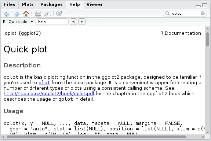211x141 pixels.
Task: Focus the find-in-topic field containing 'help'
Action: pos(52,22)
